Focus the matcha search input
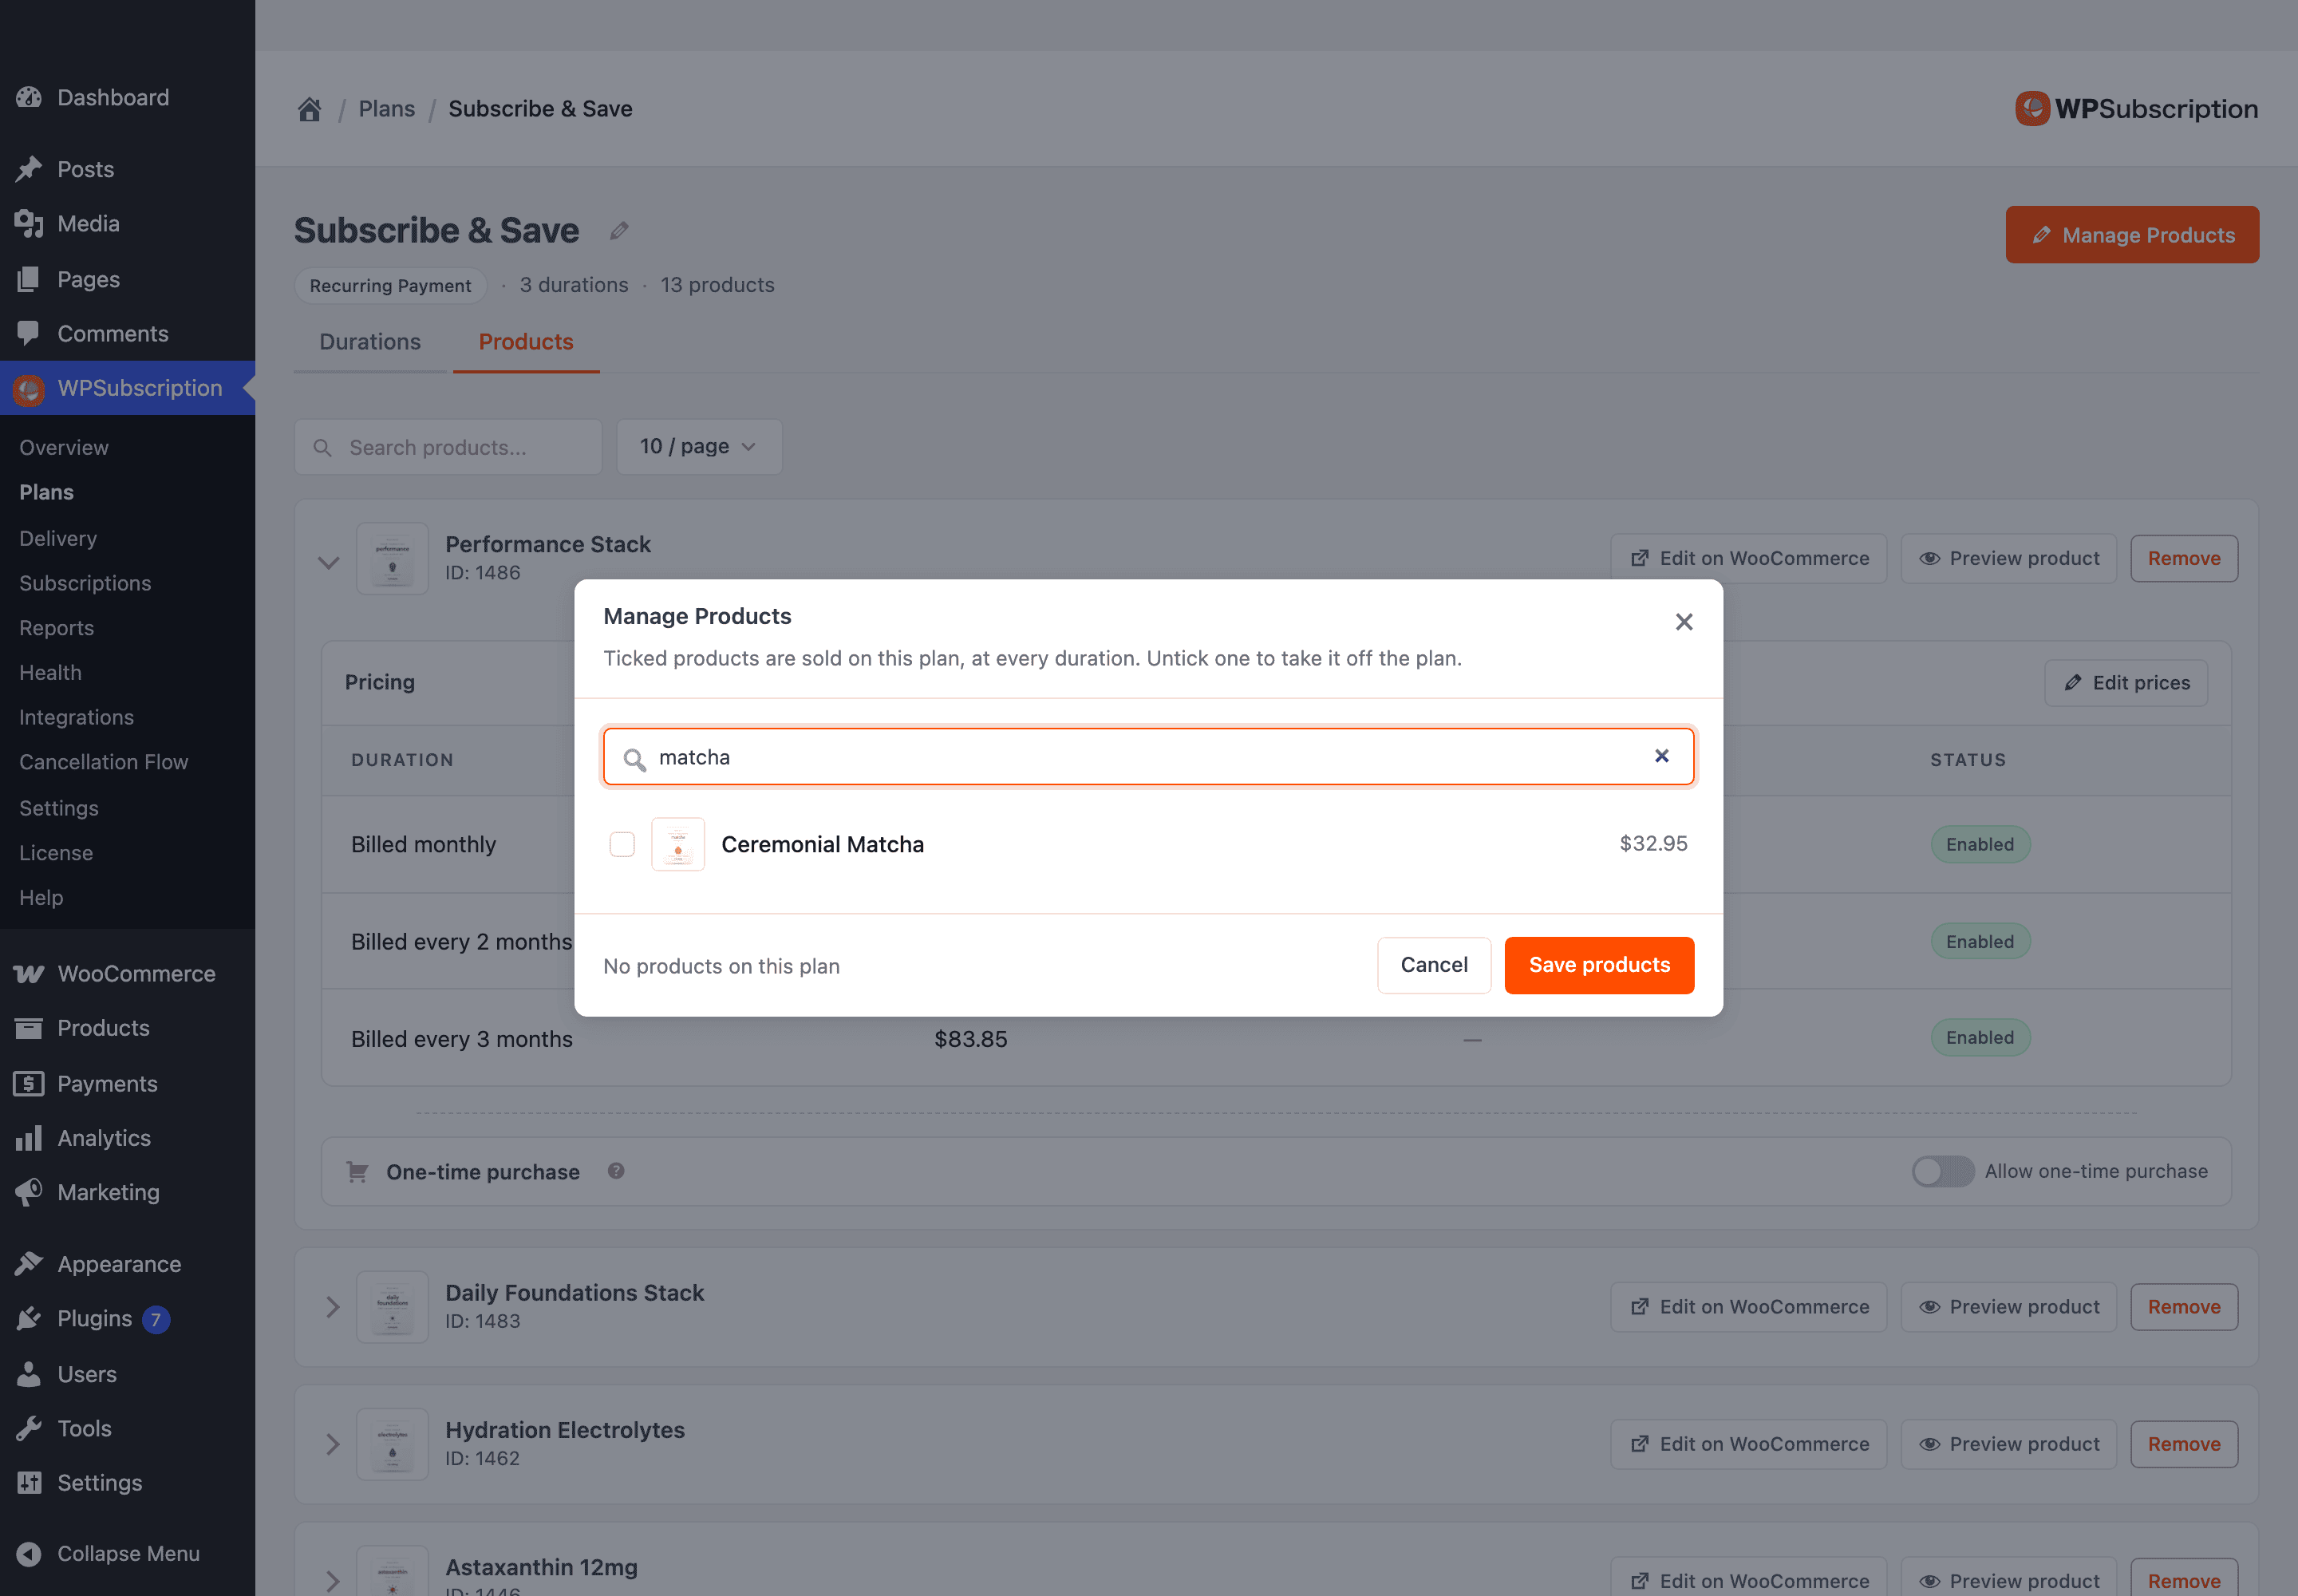Viewport: 2298px width, 1596px height. (x=1148, y=757)
